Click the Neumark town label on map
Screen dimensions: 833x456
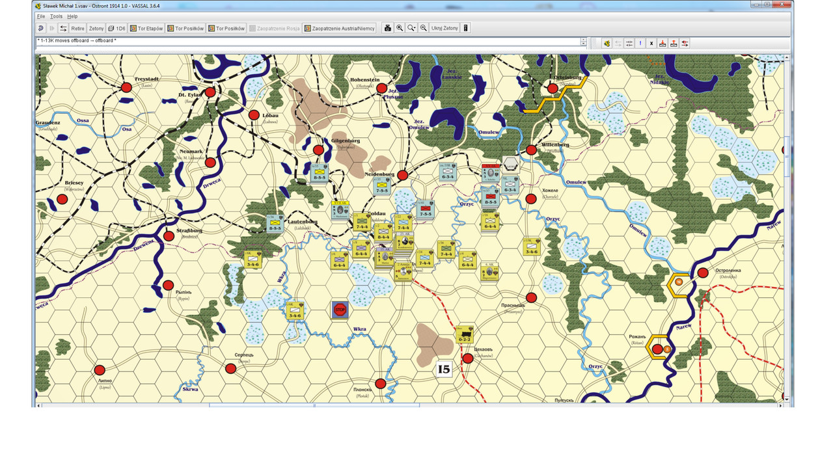pyautogui.click(x=191, y=152)
